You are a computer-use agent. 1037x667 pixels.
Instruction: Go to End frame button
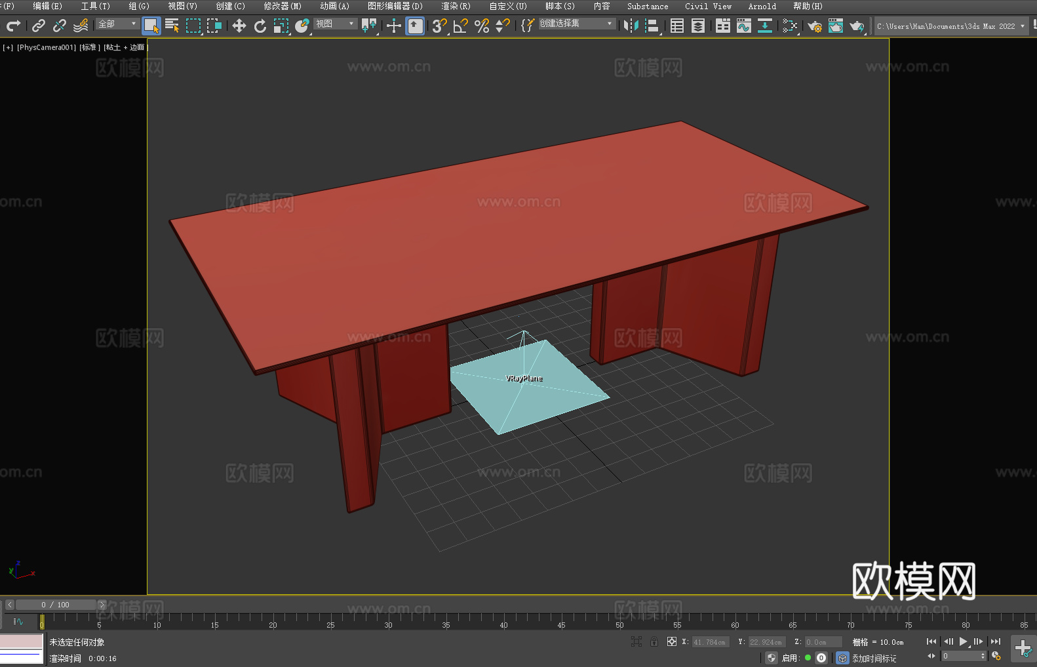point(996,641)
